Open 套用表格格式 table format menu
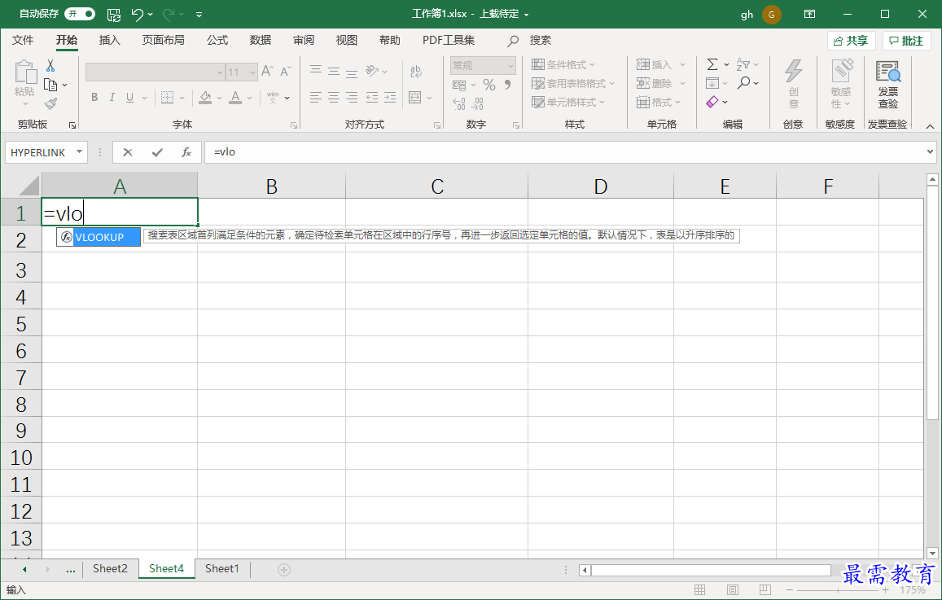The height and width of the screenshot is (600, 942). (573, 84)
